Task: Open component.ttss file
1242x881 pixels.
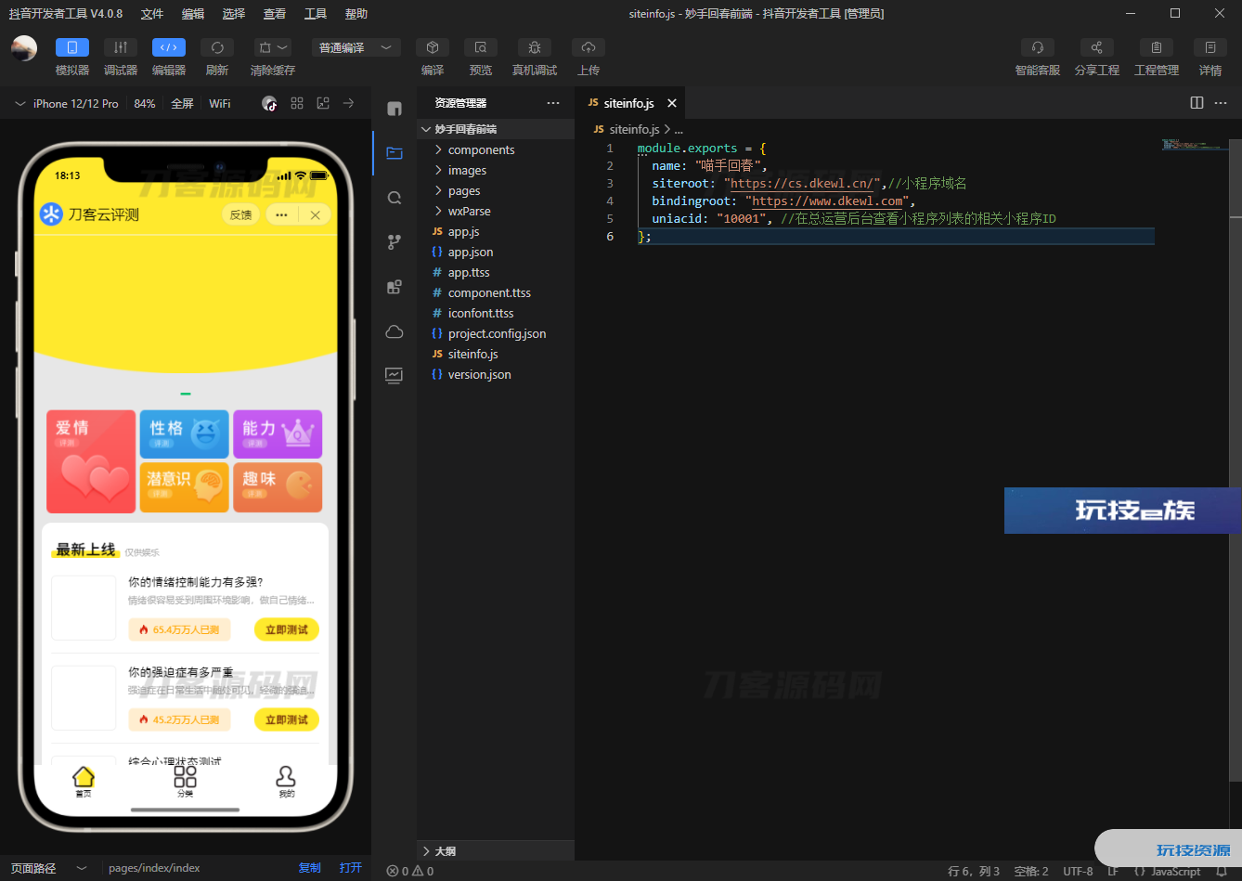Action: tap(496, 292)
